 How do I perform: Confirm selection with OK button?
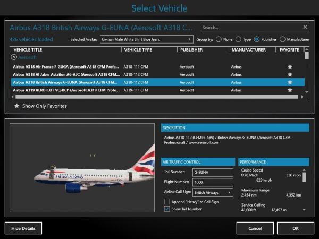(x=296, y=228)
